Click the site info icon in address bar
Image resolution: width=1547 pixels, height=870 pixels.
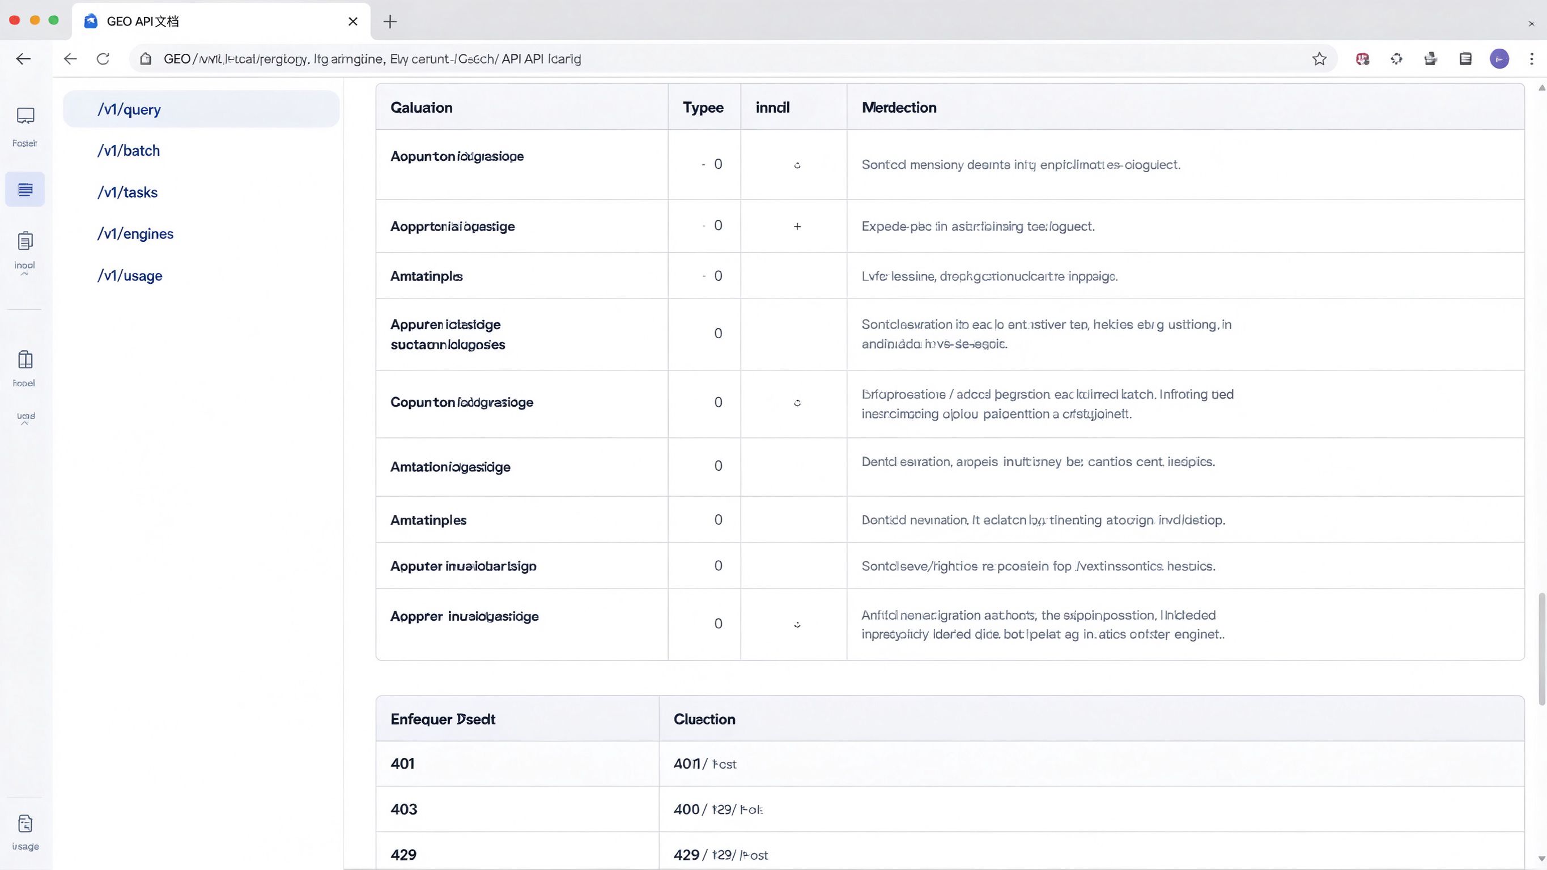[145, 59]
